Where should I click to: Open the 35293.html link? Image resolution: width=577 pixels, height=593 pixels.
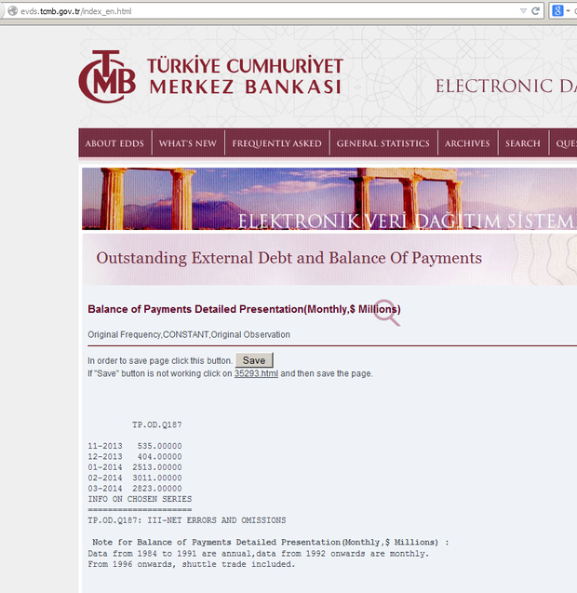click(256, 373)
